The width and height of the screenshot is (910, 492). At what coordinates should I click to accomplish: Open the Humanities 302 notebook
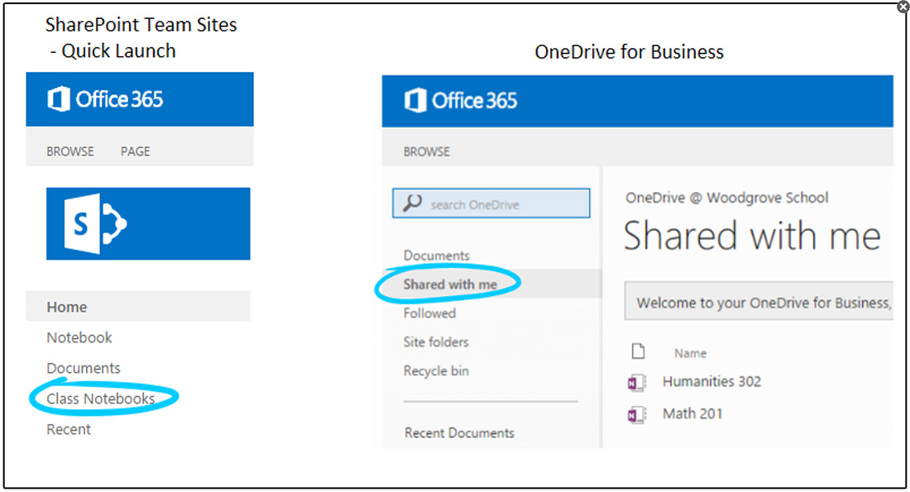(711, 382)
